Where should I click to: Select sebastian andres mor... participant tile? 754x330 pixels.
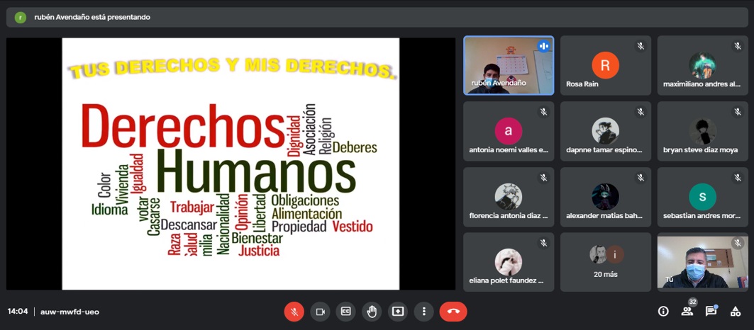(x=702, y=197)
